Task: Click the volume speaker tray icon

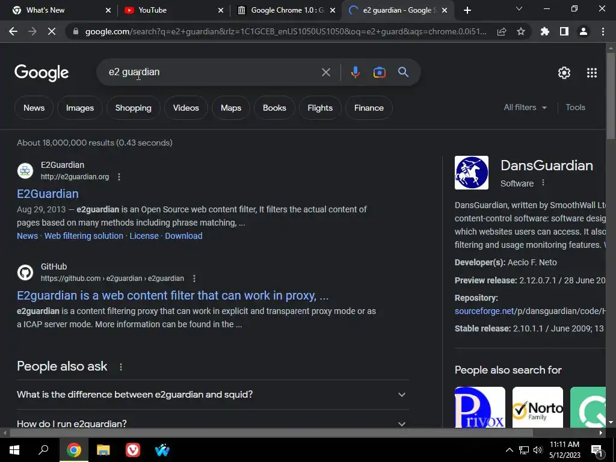Action: (538, 450)
